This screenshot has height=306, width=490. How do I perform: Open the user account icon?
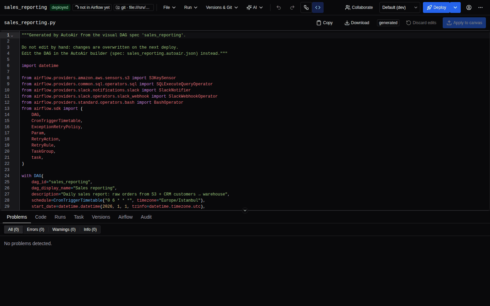coord(469,7)
